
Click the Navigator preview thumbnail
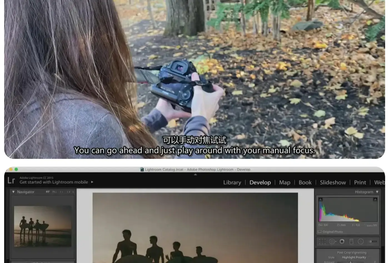click(x=43, y=226)
